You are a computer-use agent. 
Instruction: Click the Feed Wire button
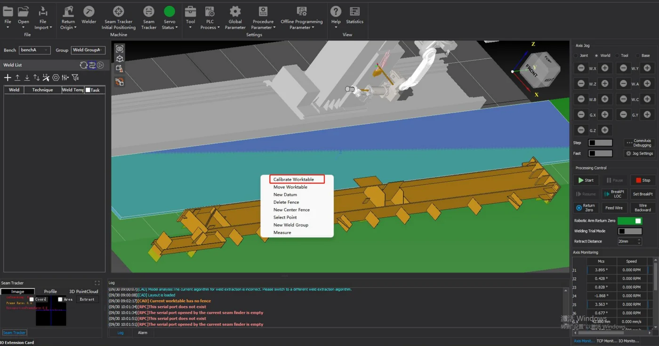pos(614,208)
